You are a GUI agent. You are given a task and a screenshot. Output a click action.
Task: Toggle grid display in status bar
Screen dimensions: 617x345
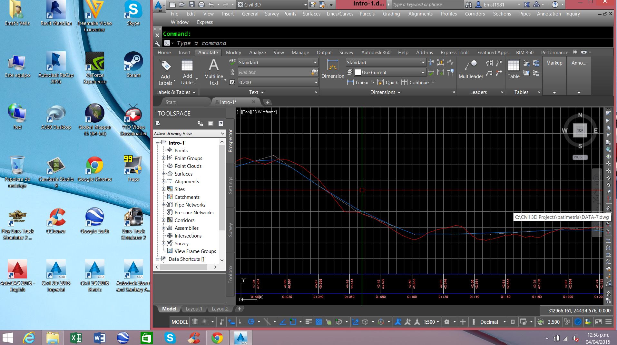[x=195, y=322]
